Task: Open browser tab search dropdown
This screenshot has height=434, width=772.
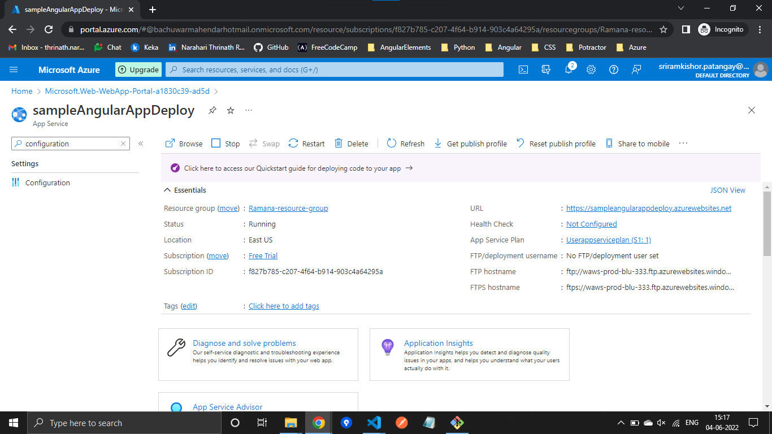Action: [681, 8]
